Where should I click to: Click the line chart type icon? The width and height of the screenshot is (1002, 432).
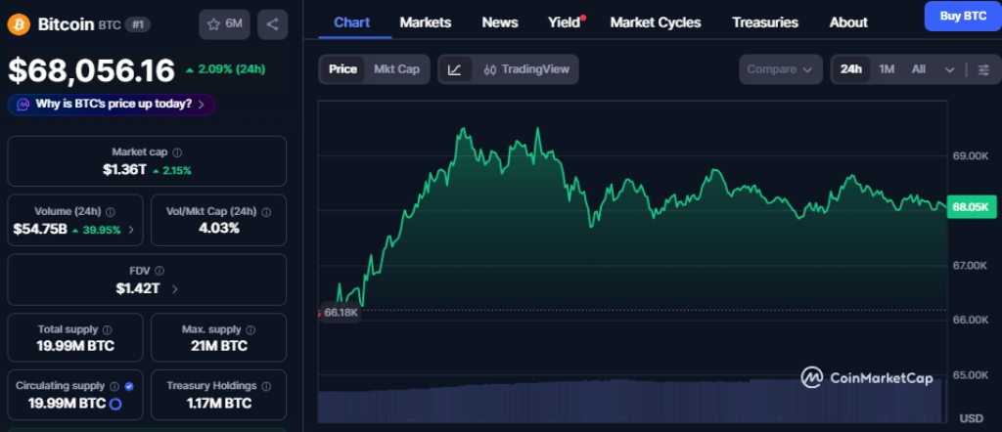tap(454, 69)
